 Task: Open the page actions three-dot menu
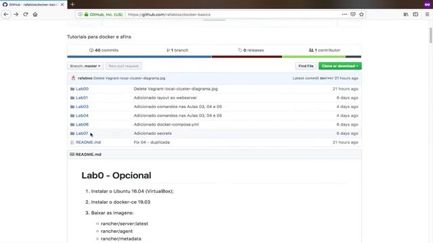pyautogui.click(x=344, y=14)
